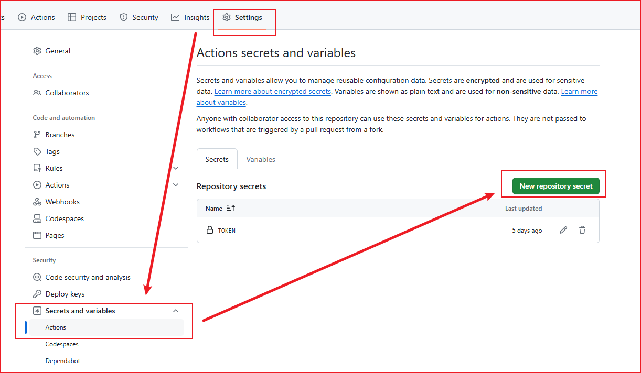Collapse the Secrets and variables section
Image resolution: width=641 pixels, height=373 pixels.
pyautogui.click(x=176, y=311)
